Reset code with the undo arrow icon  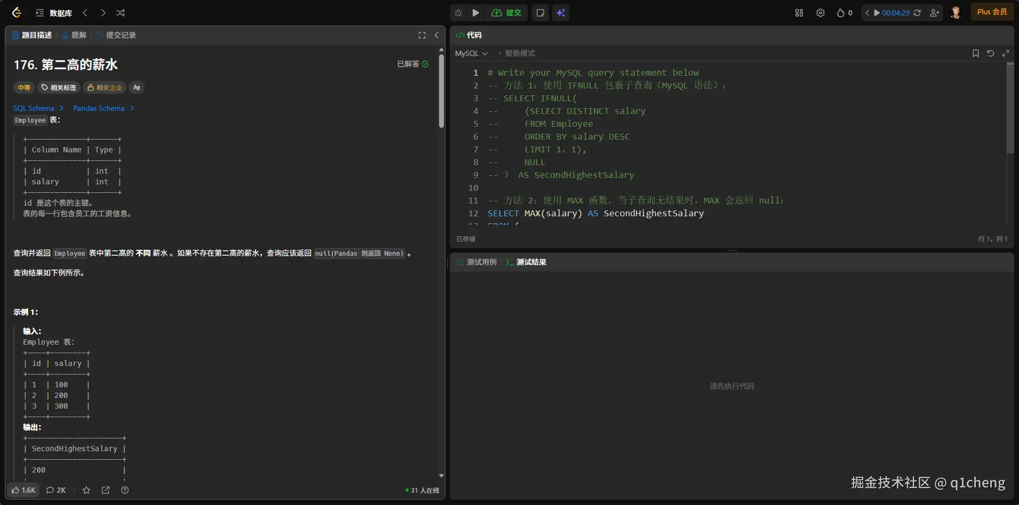991,53
